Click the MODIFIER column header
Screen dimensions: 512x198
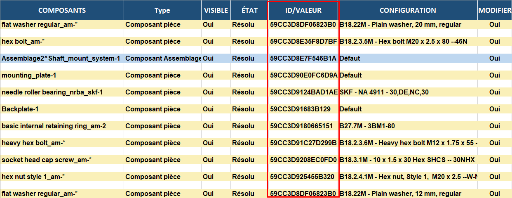[x=494, y=10]
